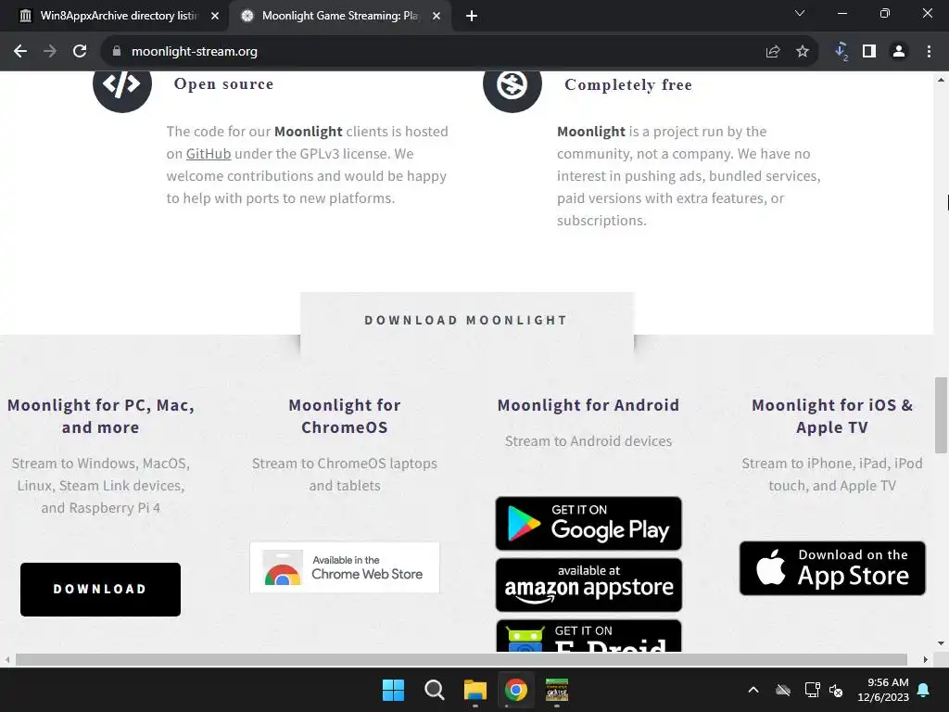Click the scroll down arrow of the page
This screenshot has width=949, height=712.
click(941, 643)
